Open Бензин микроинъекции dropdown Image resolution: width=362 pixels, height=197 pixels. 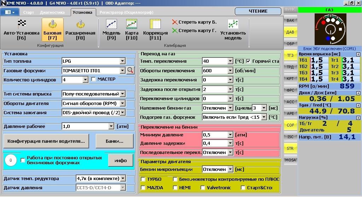pyautogui.click(x=230, y=170)
